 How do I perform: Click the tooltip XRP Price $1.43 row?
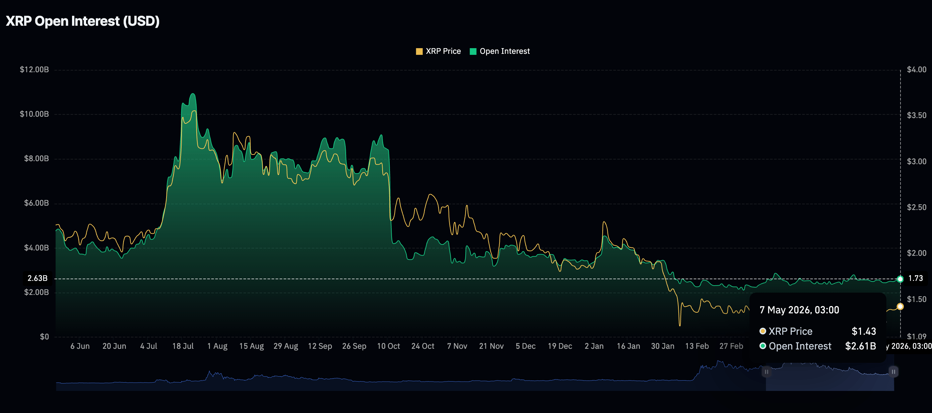818,331
